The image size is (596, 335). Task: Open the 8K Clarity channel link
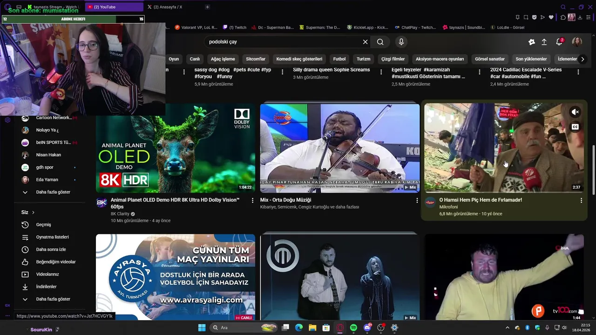point(120,214)
